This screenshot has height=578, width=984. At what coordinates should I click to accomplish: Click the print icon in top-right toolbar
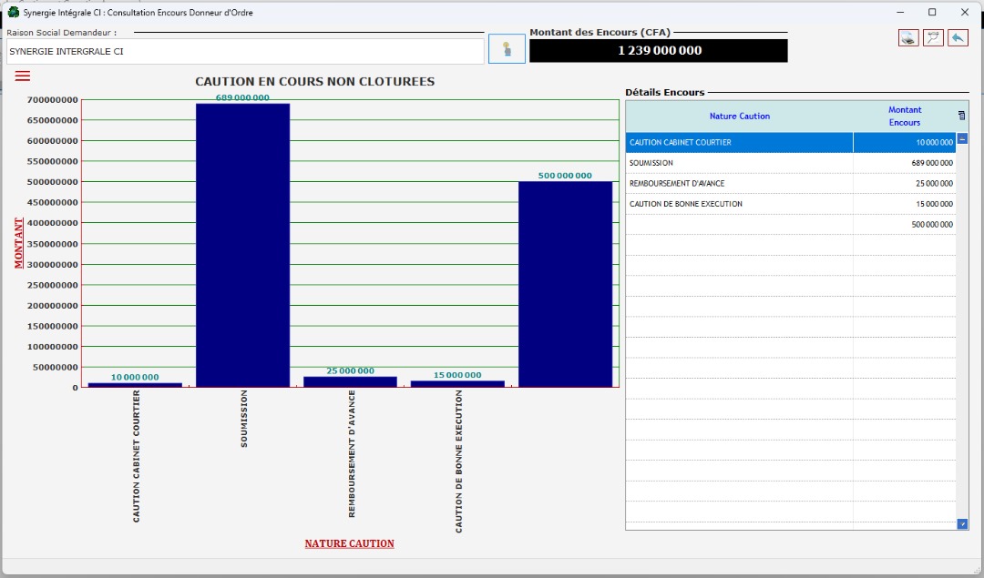click(907, 38)
